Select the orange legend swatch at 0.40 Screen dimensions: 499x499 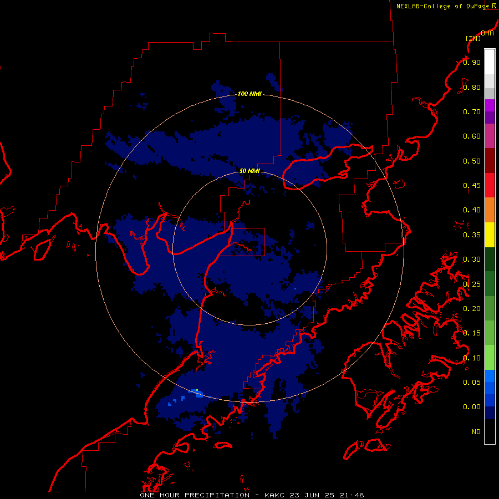[490, 210]
